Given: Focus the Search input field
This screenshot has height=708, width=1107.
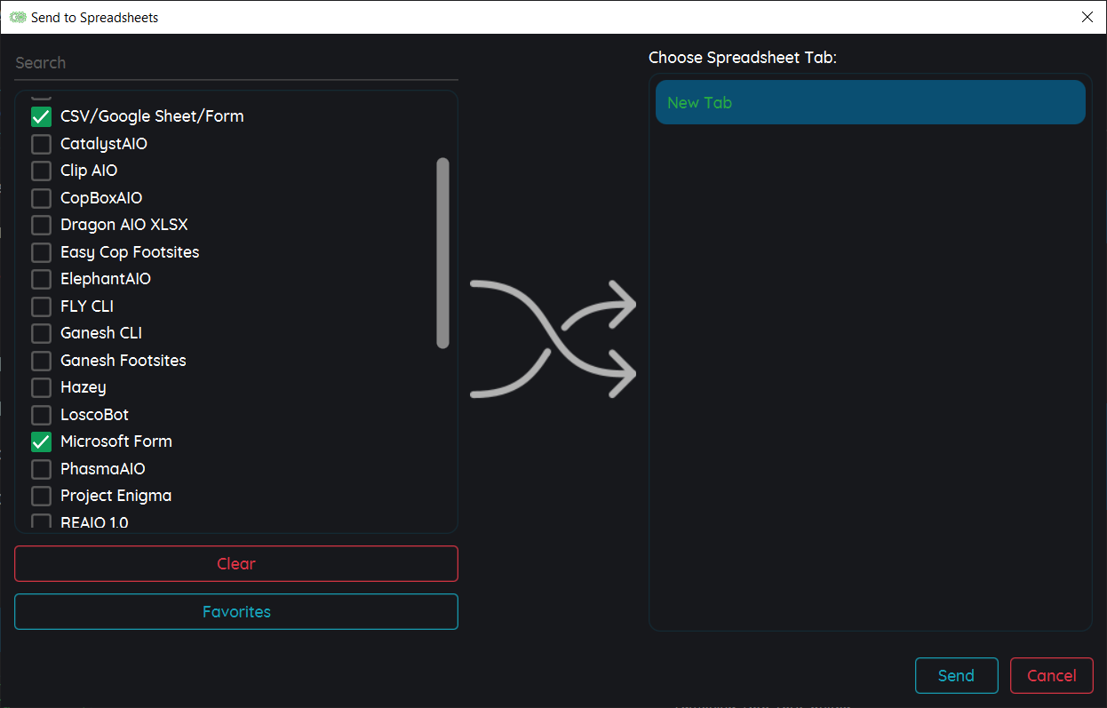Looking at the screenshot, I should [236, 63].
